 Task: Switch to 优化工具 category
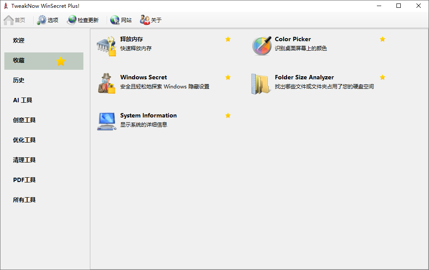tap(44, 140)
